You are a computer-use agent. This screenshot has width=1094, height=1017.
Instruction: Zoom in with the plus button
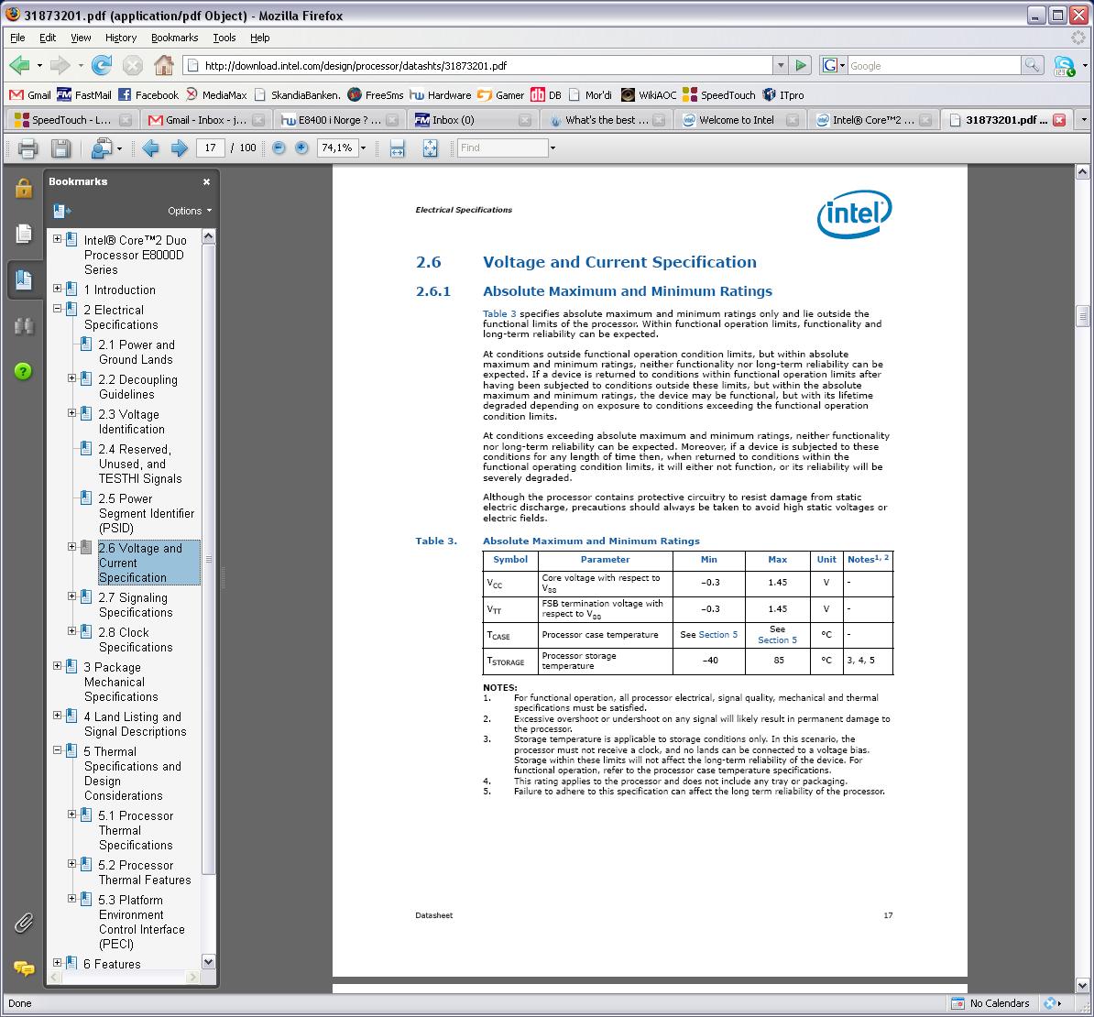point(301,148)
